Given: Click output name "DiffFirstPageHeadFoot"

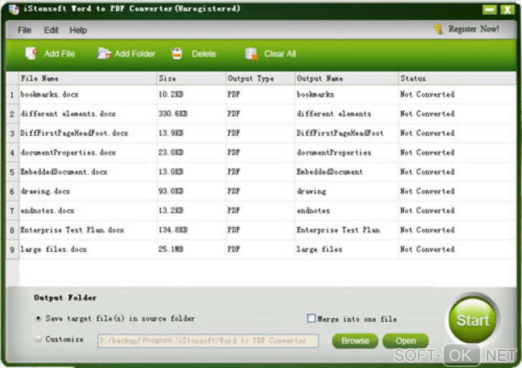Looking at the screenshot, I should [x=340, y=133].
